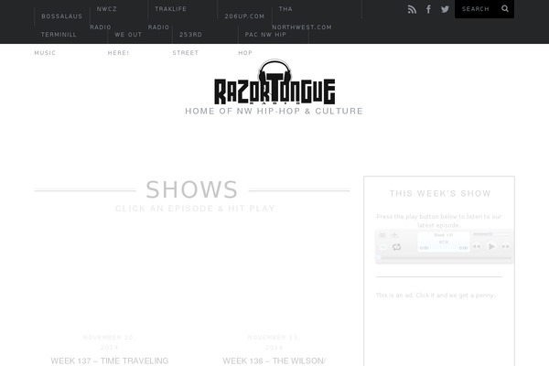Click the SHOWS heading
This screenshot has width=549, height=366.
coord(192,189)
